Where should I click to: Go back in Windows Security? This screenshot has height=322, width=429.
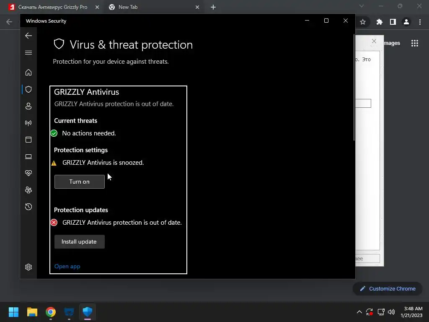click(x=28, y=36)
